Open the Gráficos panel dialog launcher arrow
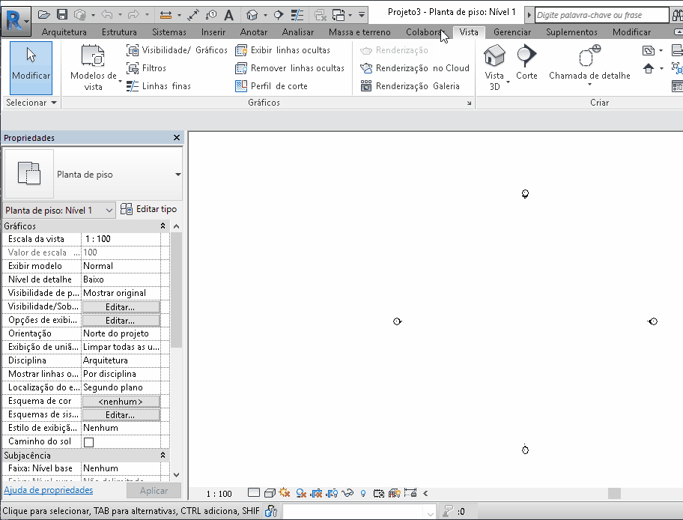Screen dimensions: 683x520 pos(469,103)
